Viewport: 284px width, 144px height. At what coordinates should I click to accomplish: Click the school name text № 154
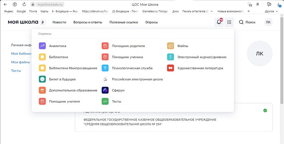pos(123,124)
